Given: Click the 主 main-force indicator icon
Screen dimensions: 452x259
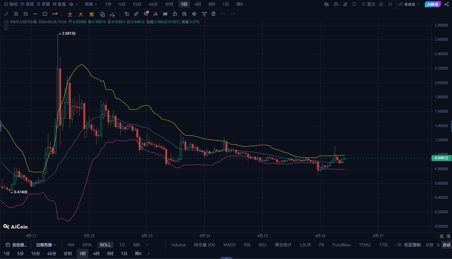Looking at the screenshot, I should coord(70,14).
